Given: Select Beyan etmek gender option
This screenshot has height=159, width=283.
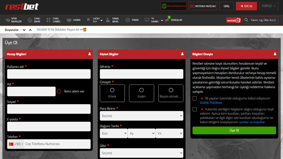Looking at the screenshot, I should (171, 93).
